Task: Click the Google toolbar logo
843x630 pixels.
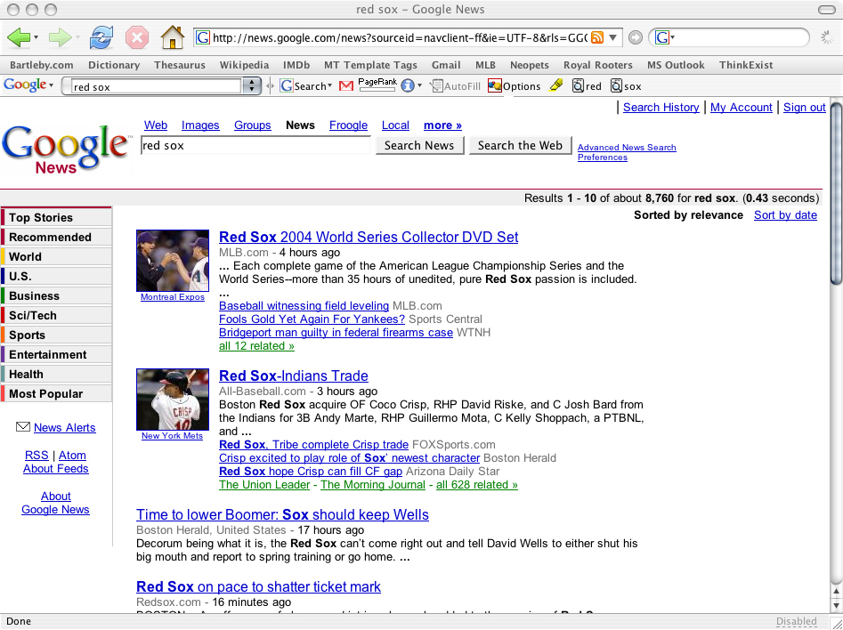Action: pyautogui.click(x=25, y=85)
